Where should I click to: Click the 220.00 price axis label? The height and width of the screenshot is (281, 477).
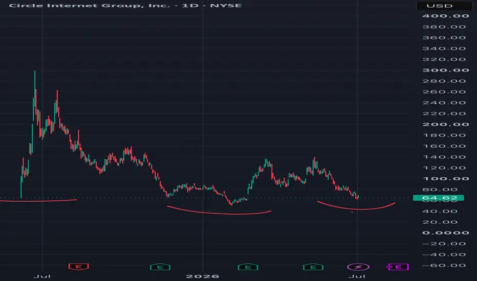(444, 113)
